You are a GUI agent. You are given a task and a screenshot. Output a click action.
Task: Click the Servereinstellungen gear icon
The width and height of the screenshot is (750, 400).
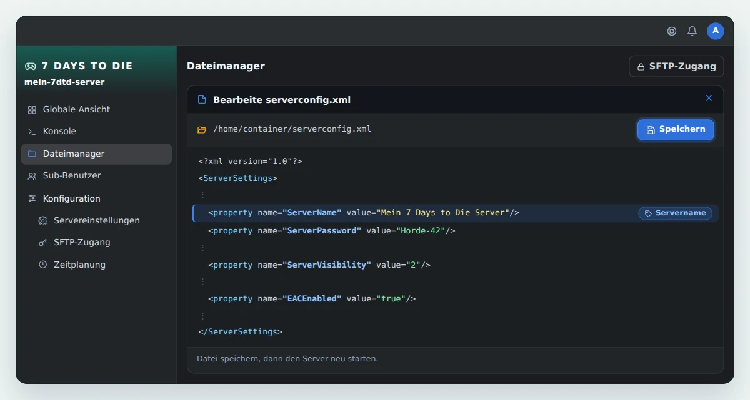pos(43,221)
